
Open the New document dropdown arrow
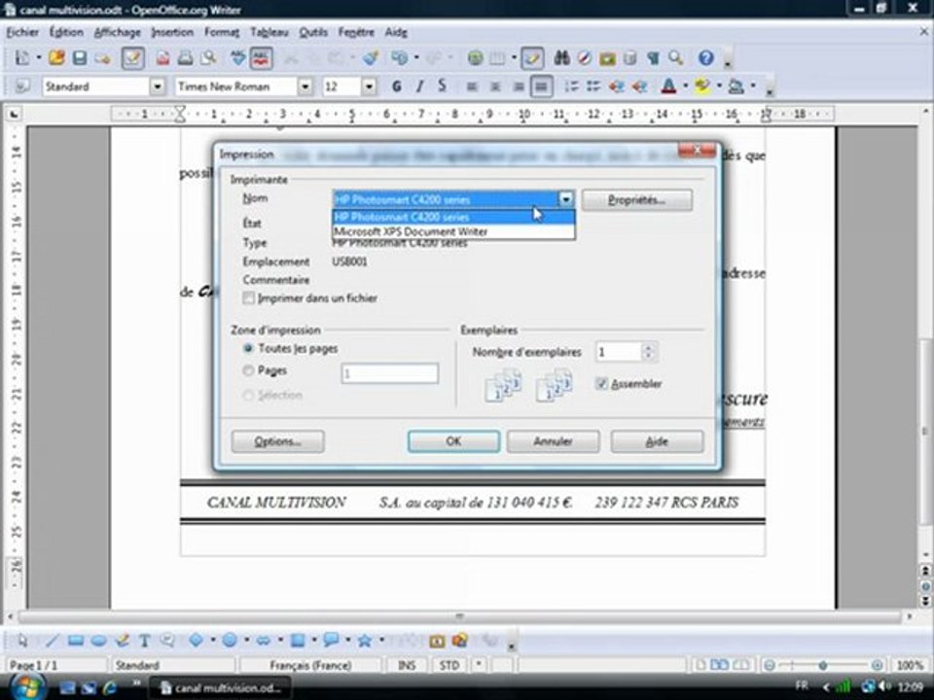pyautogui.click(x=39, y=57)
